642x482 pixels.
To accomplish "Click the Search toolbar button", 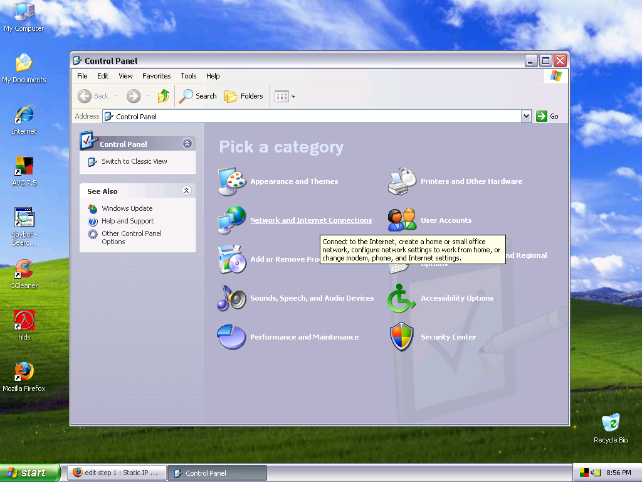I will 197,96.
